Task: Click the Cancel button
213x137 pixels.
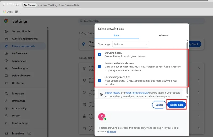Action: (159, 105)
